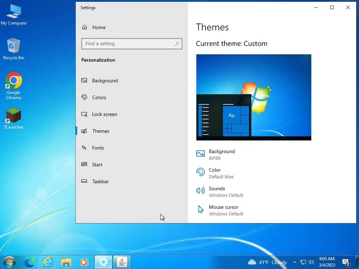
Task: Open Taskbar settings page
Action: [x=132, y=181]
